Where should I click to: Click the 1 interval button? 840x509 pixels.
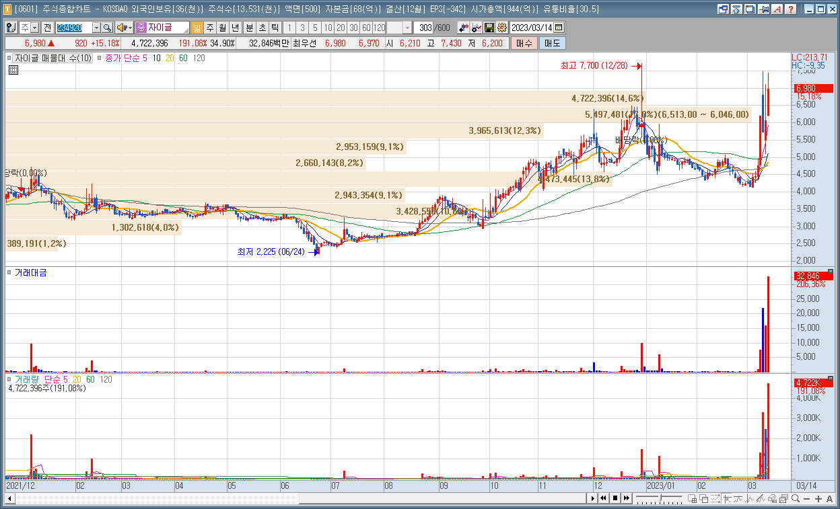point(289,28)
